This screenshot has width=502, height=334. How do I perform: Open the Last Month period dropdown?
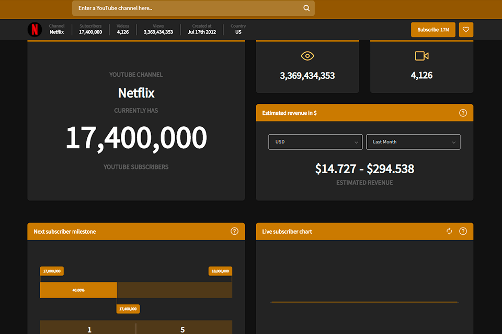[x=413, y=141]
